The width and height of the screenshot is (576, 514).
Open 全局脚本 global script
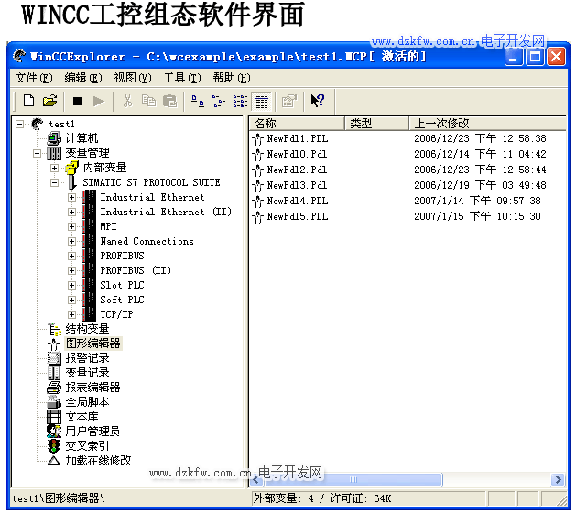[x=87, y=402]
